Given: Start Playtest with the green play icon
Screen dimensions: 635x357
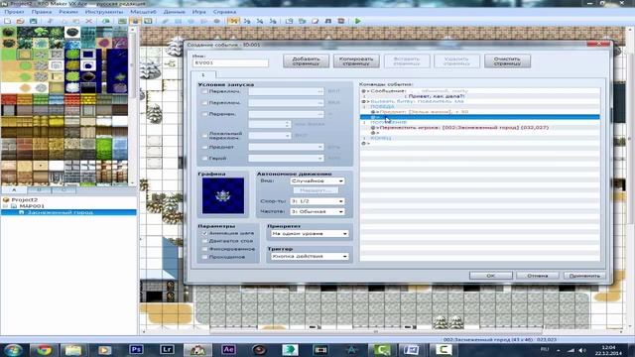Looking at the screenshot, I should tap(357, 21).
